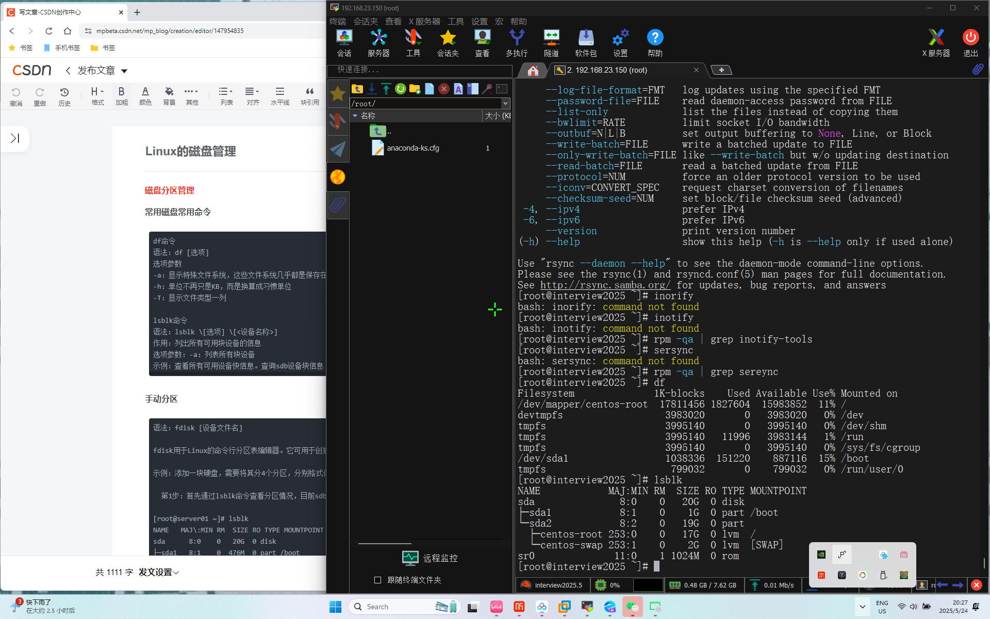The width and height of the screenshot is (990, 619).
Task: Click the SFTP refresh directory icon
Action: coord(401,89)
